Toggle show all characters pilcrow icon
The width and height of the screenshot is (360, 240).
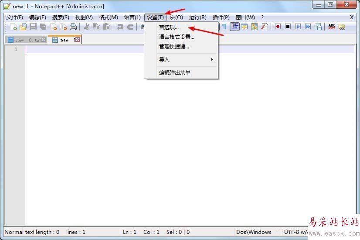(x=224, y=27)
